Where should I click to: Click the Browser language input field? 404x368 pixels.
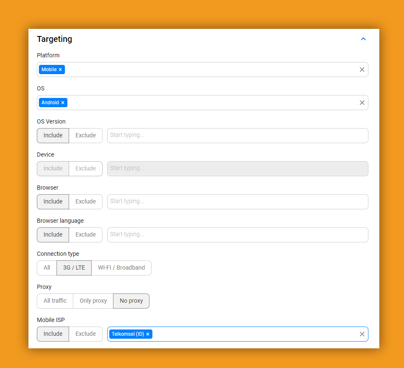237,235
